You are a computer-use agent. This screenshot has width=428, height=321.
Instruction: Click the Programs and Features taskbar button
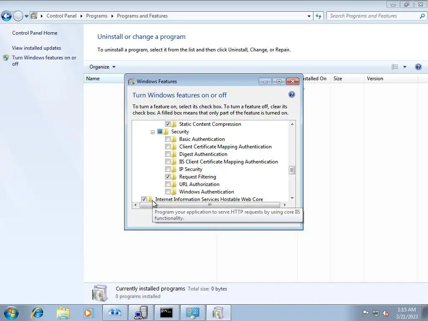pyautogui.click(x=218, y=313)
